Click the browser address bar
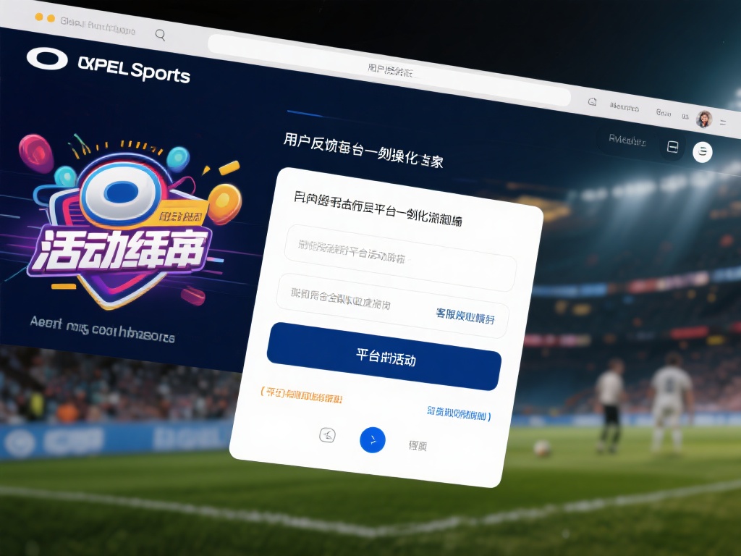The width and height of the screenshot is (741, 556). tap(389, 70)
